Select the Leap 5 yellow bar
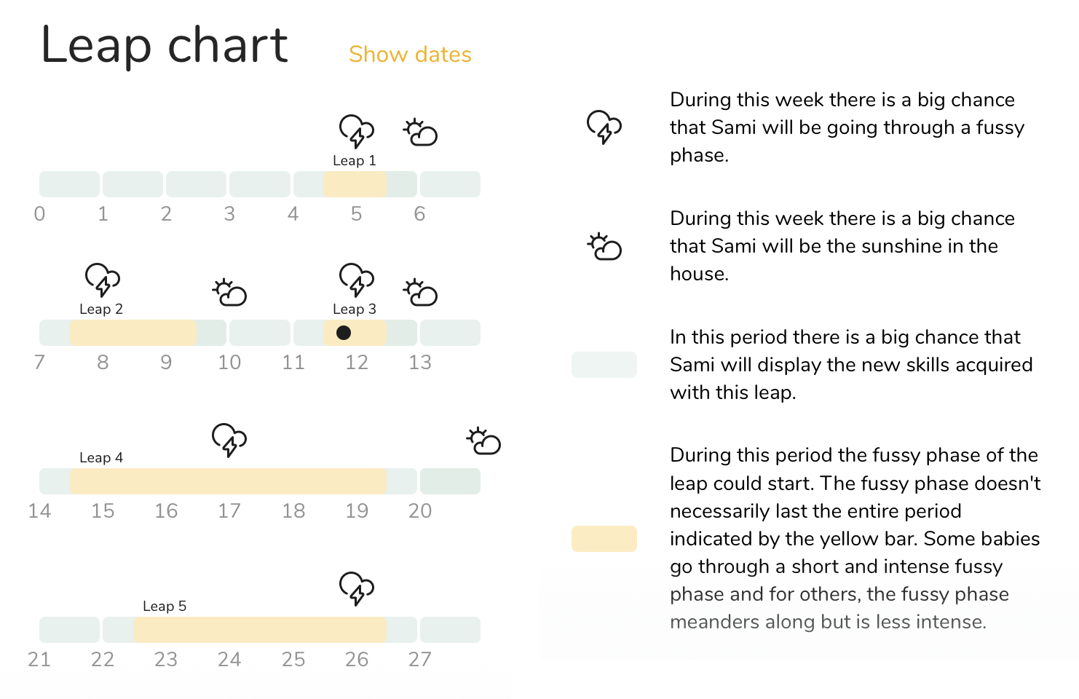 pos(260,630)
